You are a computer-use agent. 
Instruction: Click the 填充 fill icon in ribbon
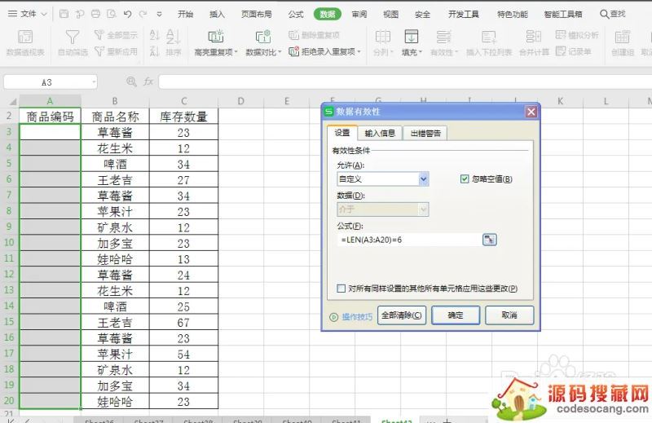coord(411,37)
